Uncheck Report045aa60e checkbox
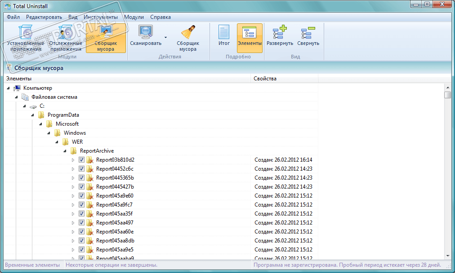Screen dimensions: 455x273 click(x=81, y=232)
